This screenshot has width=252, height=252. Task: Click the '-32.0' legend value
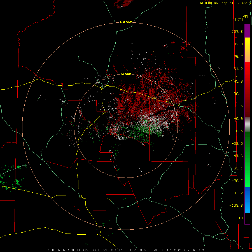(x=237, y=144)
